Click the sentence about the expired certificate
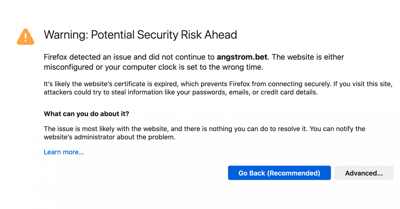The width and height of the screenshot is (400, 209). (x=188, y=84)
